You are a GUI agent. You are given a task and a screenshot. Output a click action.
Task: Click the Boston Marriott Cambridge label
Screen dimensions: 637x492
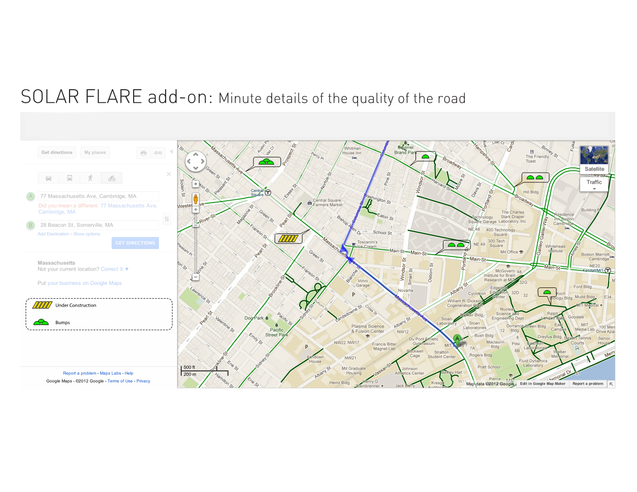click(x=595, y=257)
